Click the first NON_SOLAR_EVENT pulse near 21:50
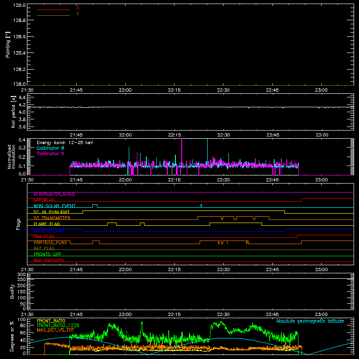359x359 pixels. tap(95, 205)
